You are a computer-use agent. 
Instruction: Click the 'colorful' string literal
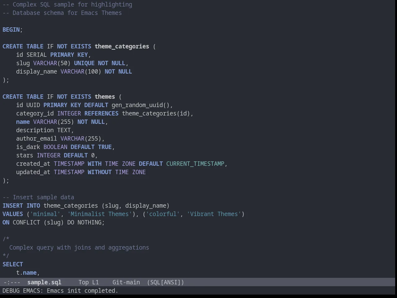[163, 214]
